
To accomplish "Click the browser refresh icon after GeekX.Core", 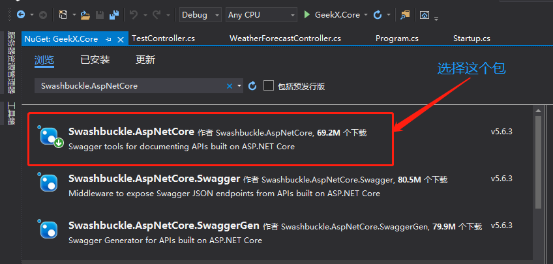I will [x=378, y=15].
